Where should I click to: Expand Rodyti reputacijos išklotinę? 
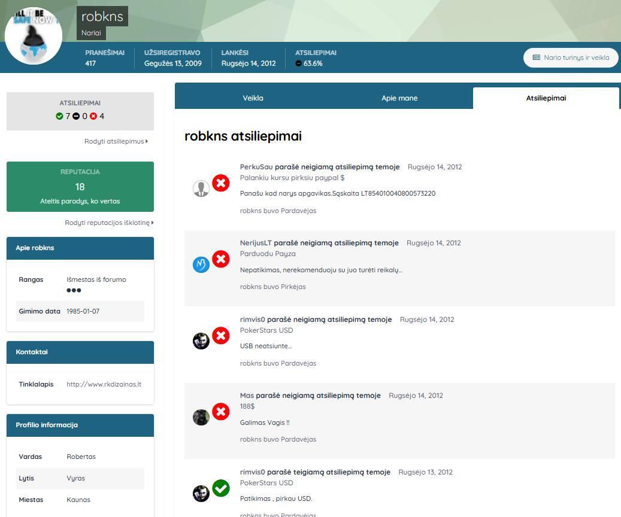[x=109, y=223]
